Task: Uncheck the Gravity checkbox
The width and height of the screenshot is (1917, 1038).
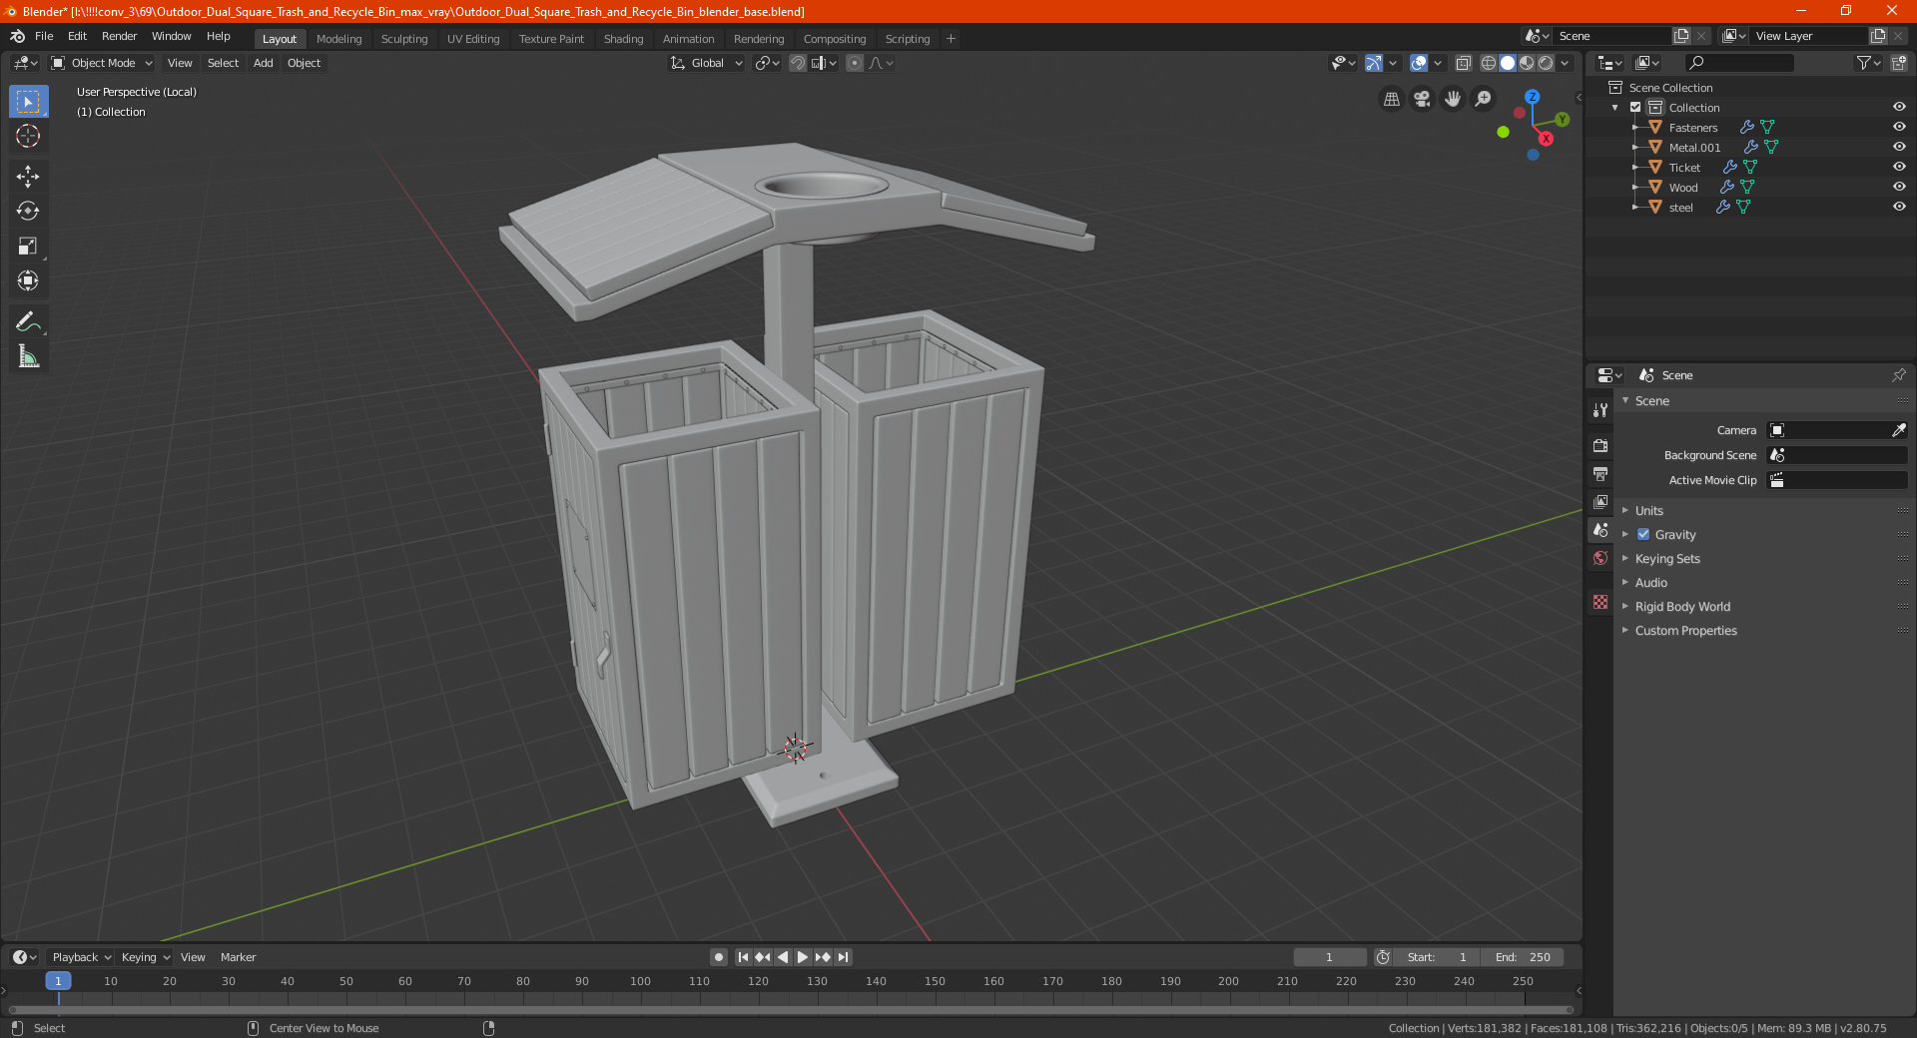Action: (1643, 534)
